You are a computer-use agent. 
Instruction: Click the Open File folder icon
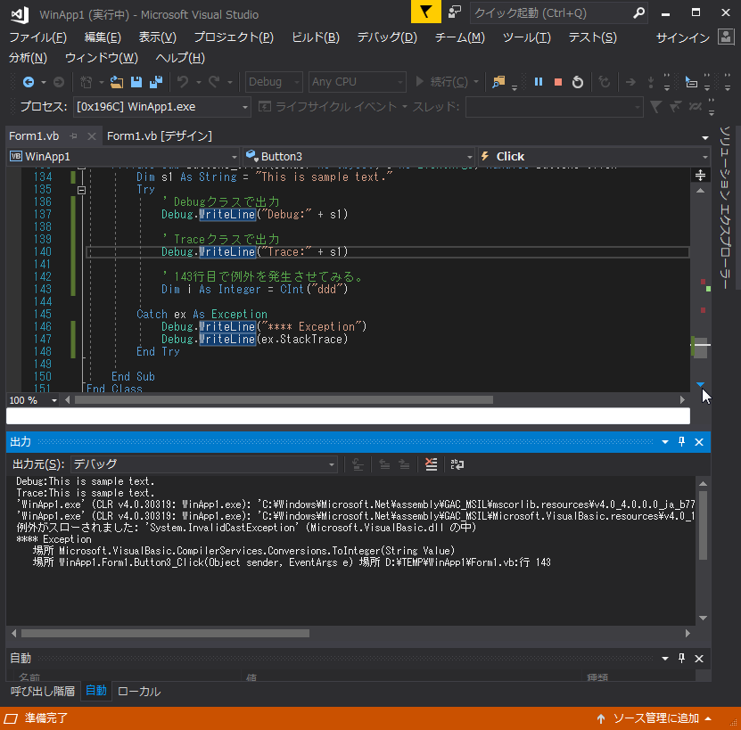[x=117, y=82]
